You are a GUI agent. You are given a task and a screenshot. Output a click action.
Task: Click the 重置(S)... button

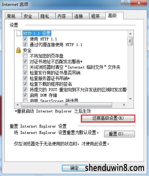[x=119, y=134]
